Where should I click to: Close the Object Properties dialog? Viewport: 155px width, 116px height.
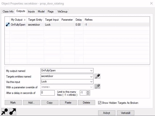[151, 3]
